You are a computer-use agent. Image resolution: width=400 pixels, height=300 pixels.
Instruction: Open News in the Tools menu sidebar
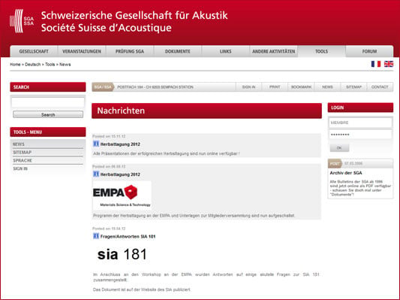(x=48, y=144)
